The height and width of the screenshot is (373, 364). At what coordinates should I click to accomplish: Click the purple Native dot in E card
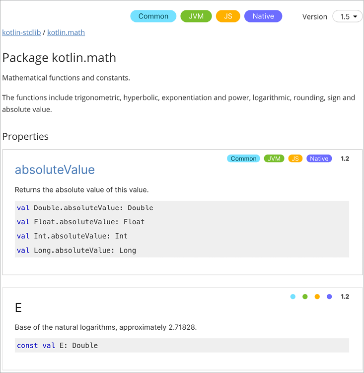point(329,297)
